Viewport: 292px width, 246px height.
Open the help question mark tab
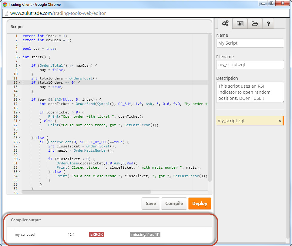(268, 24)
